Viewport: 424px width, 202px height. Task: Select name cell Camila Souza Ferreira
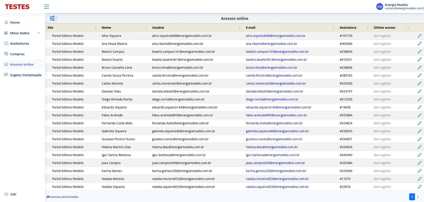click(x=117, y=75)
